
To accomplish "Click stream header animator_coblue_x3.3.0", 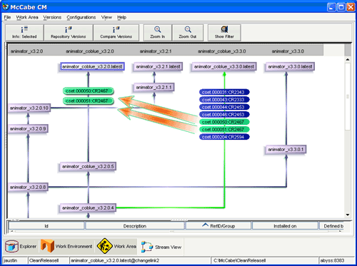I will click(x=222, y=51).
